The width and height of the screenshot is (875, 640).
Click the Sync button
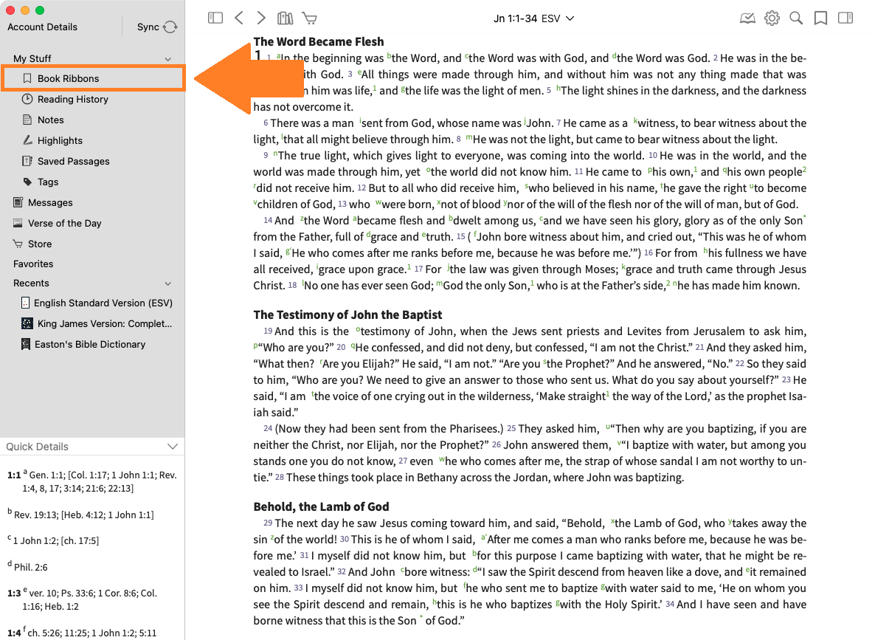(x=156, y=27)
